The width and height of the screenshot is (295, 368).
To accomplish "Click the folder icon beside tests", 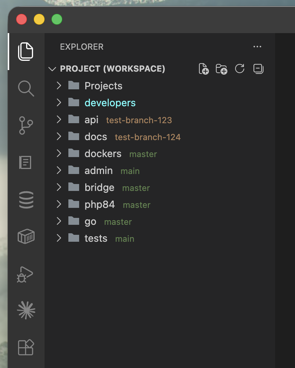I will [x=74, y=238].
